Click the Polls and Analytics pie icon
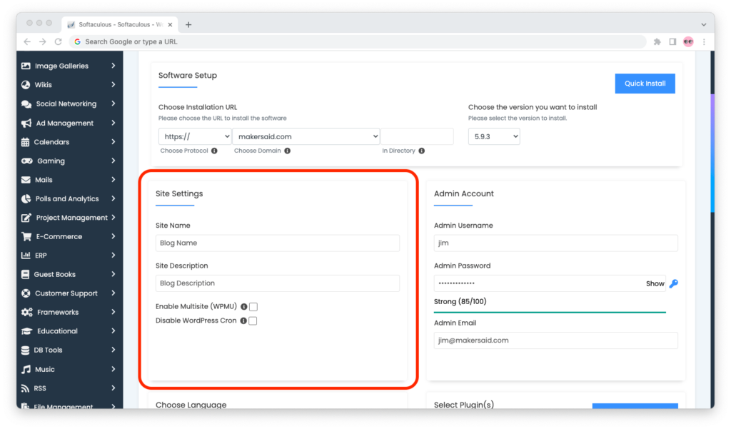731x429 pixels. coord(26,198)
